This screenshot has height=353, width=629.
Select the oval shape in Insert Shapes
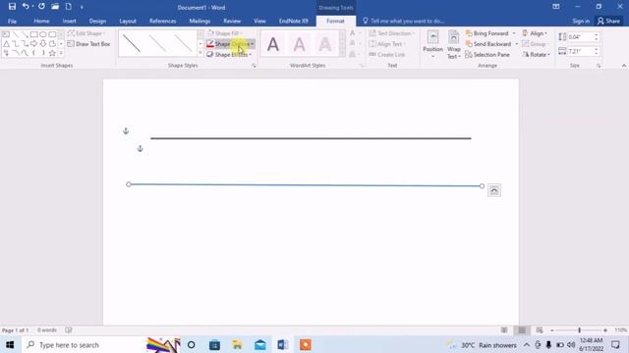43,34
